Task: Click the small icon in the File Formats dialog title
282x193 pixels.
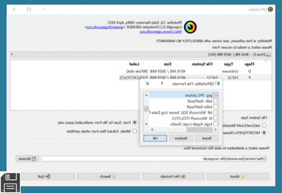Action: point(218,83)
